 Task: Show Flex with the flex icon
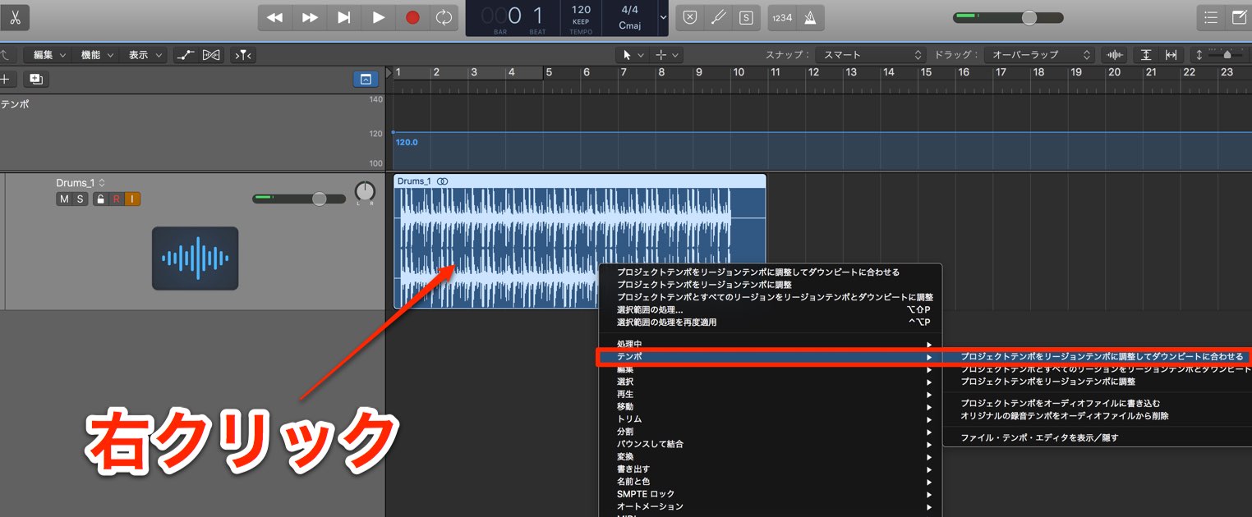pyautogui.click(x=212, y=55)
